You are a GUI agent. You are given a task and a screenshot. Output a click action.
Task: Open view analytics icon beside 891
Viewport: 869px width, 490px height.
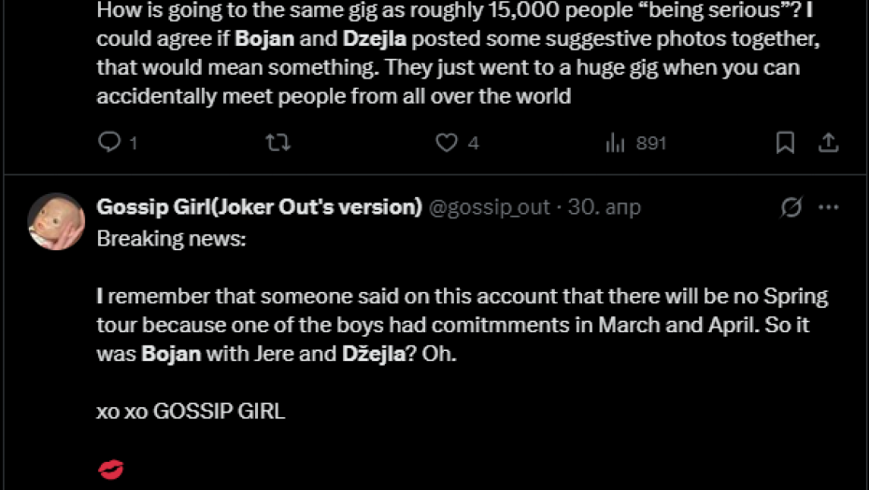point(615,143)
